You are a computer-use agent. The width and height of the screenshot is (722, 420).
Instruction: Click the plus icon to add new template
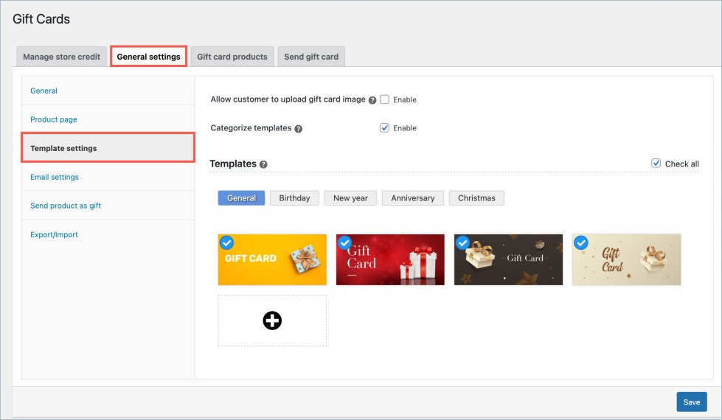pos(272,321)
